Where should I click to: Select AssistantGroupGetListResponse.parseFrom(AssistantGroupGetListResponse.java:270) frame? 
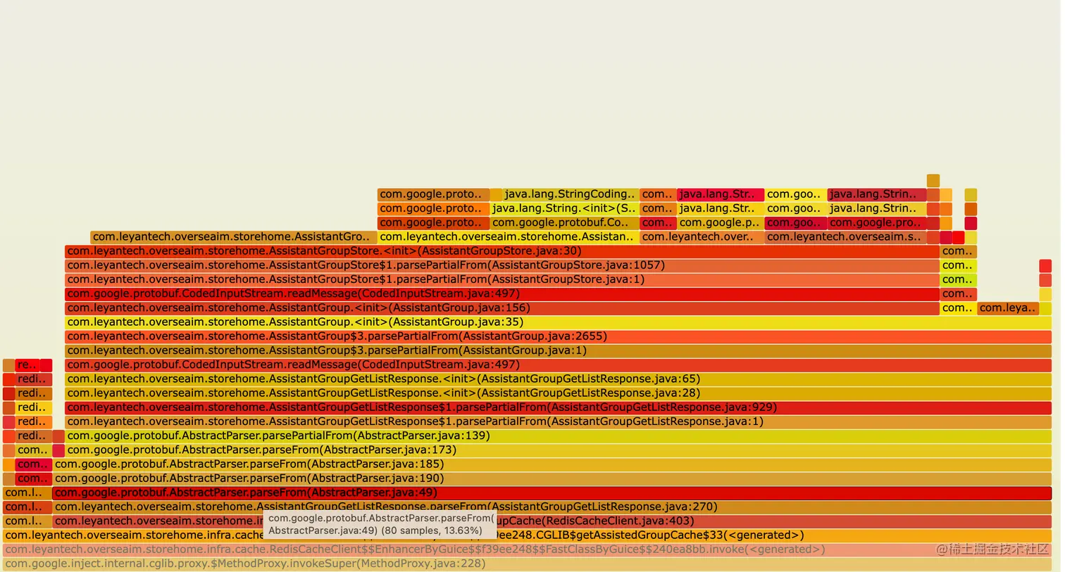(552, 507)
